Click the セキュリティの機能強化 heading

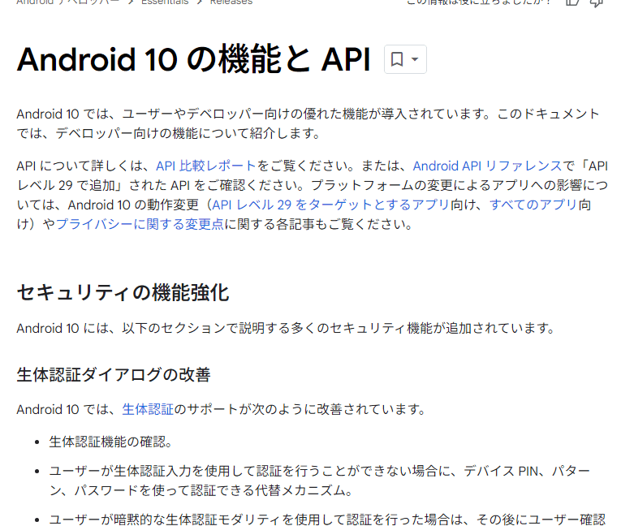pos(123,292)
